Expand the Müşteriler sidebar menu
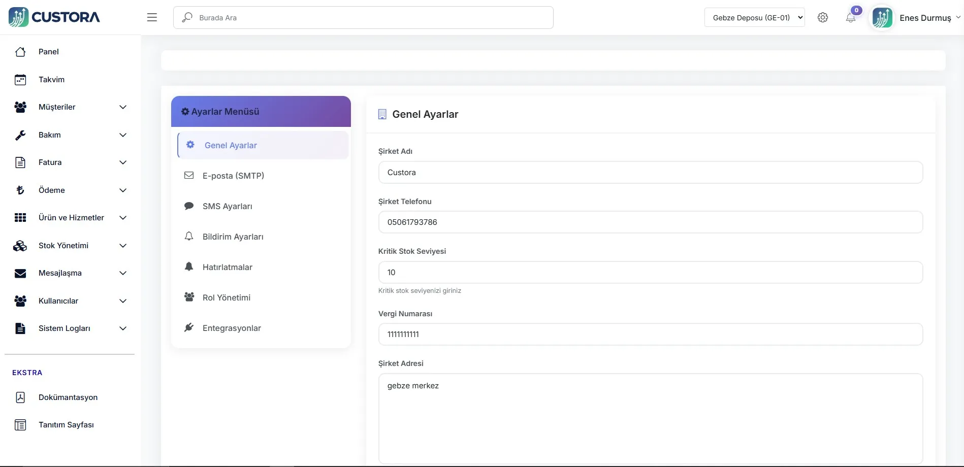 point(122,107)
